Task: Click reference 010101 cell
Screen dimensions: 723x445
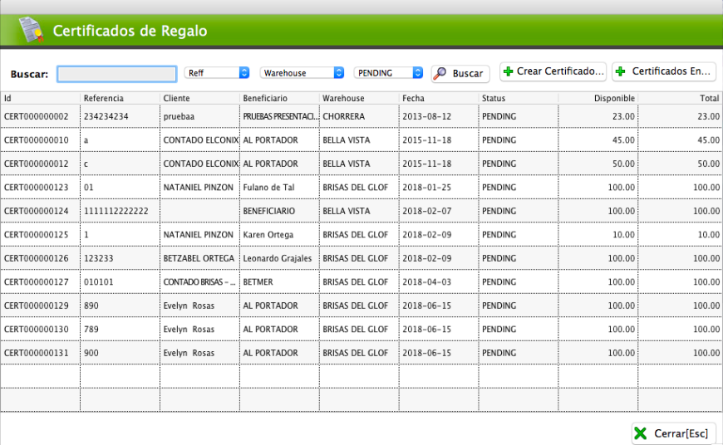Action: tap(120, 282)
